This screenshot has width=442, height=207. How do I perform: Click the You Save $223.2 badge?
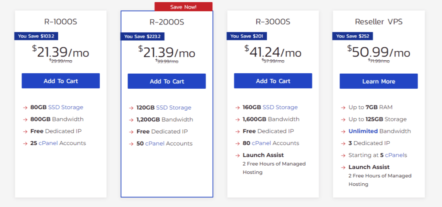tap(142, 36)
